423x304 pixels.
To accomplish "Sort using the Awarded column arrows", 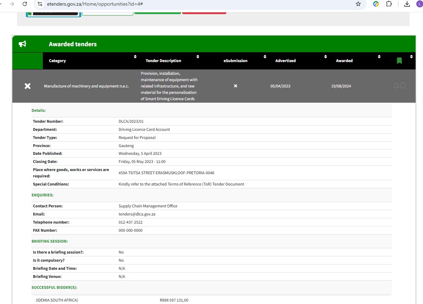I will [379, 57].
